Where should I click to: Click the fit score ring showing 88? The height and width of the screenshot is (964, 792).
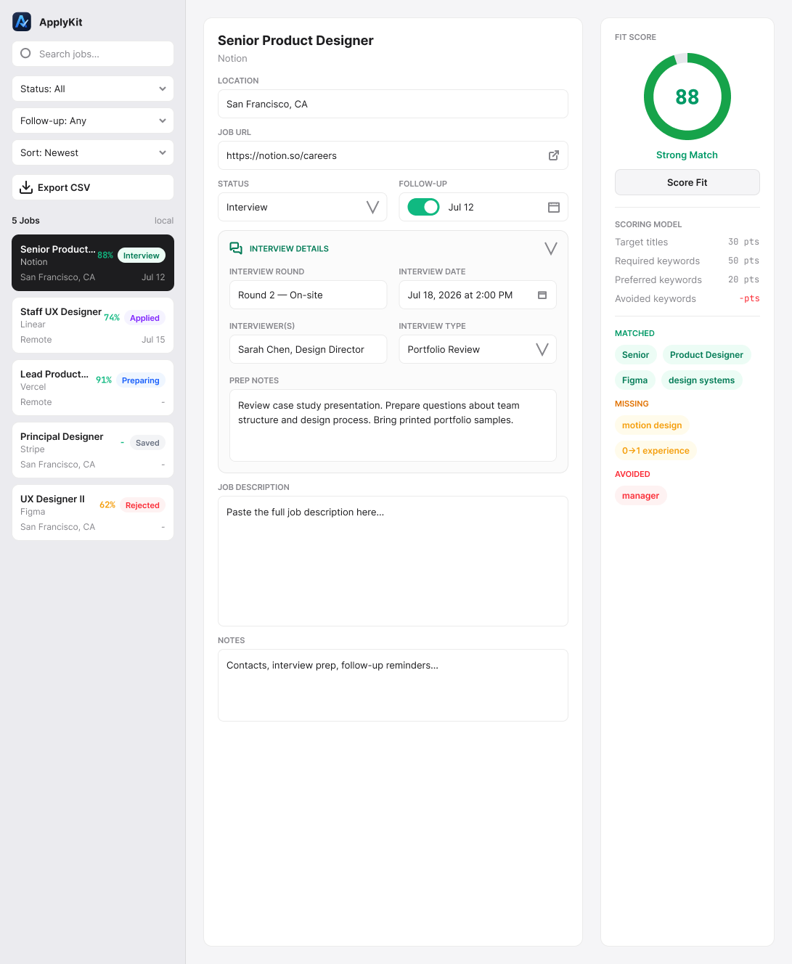pyautogui.click(x=687, y=97)
